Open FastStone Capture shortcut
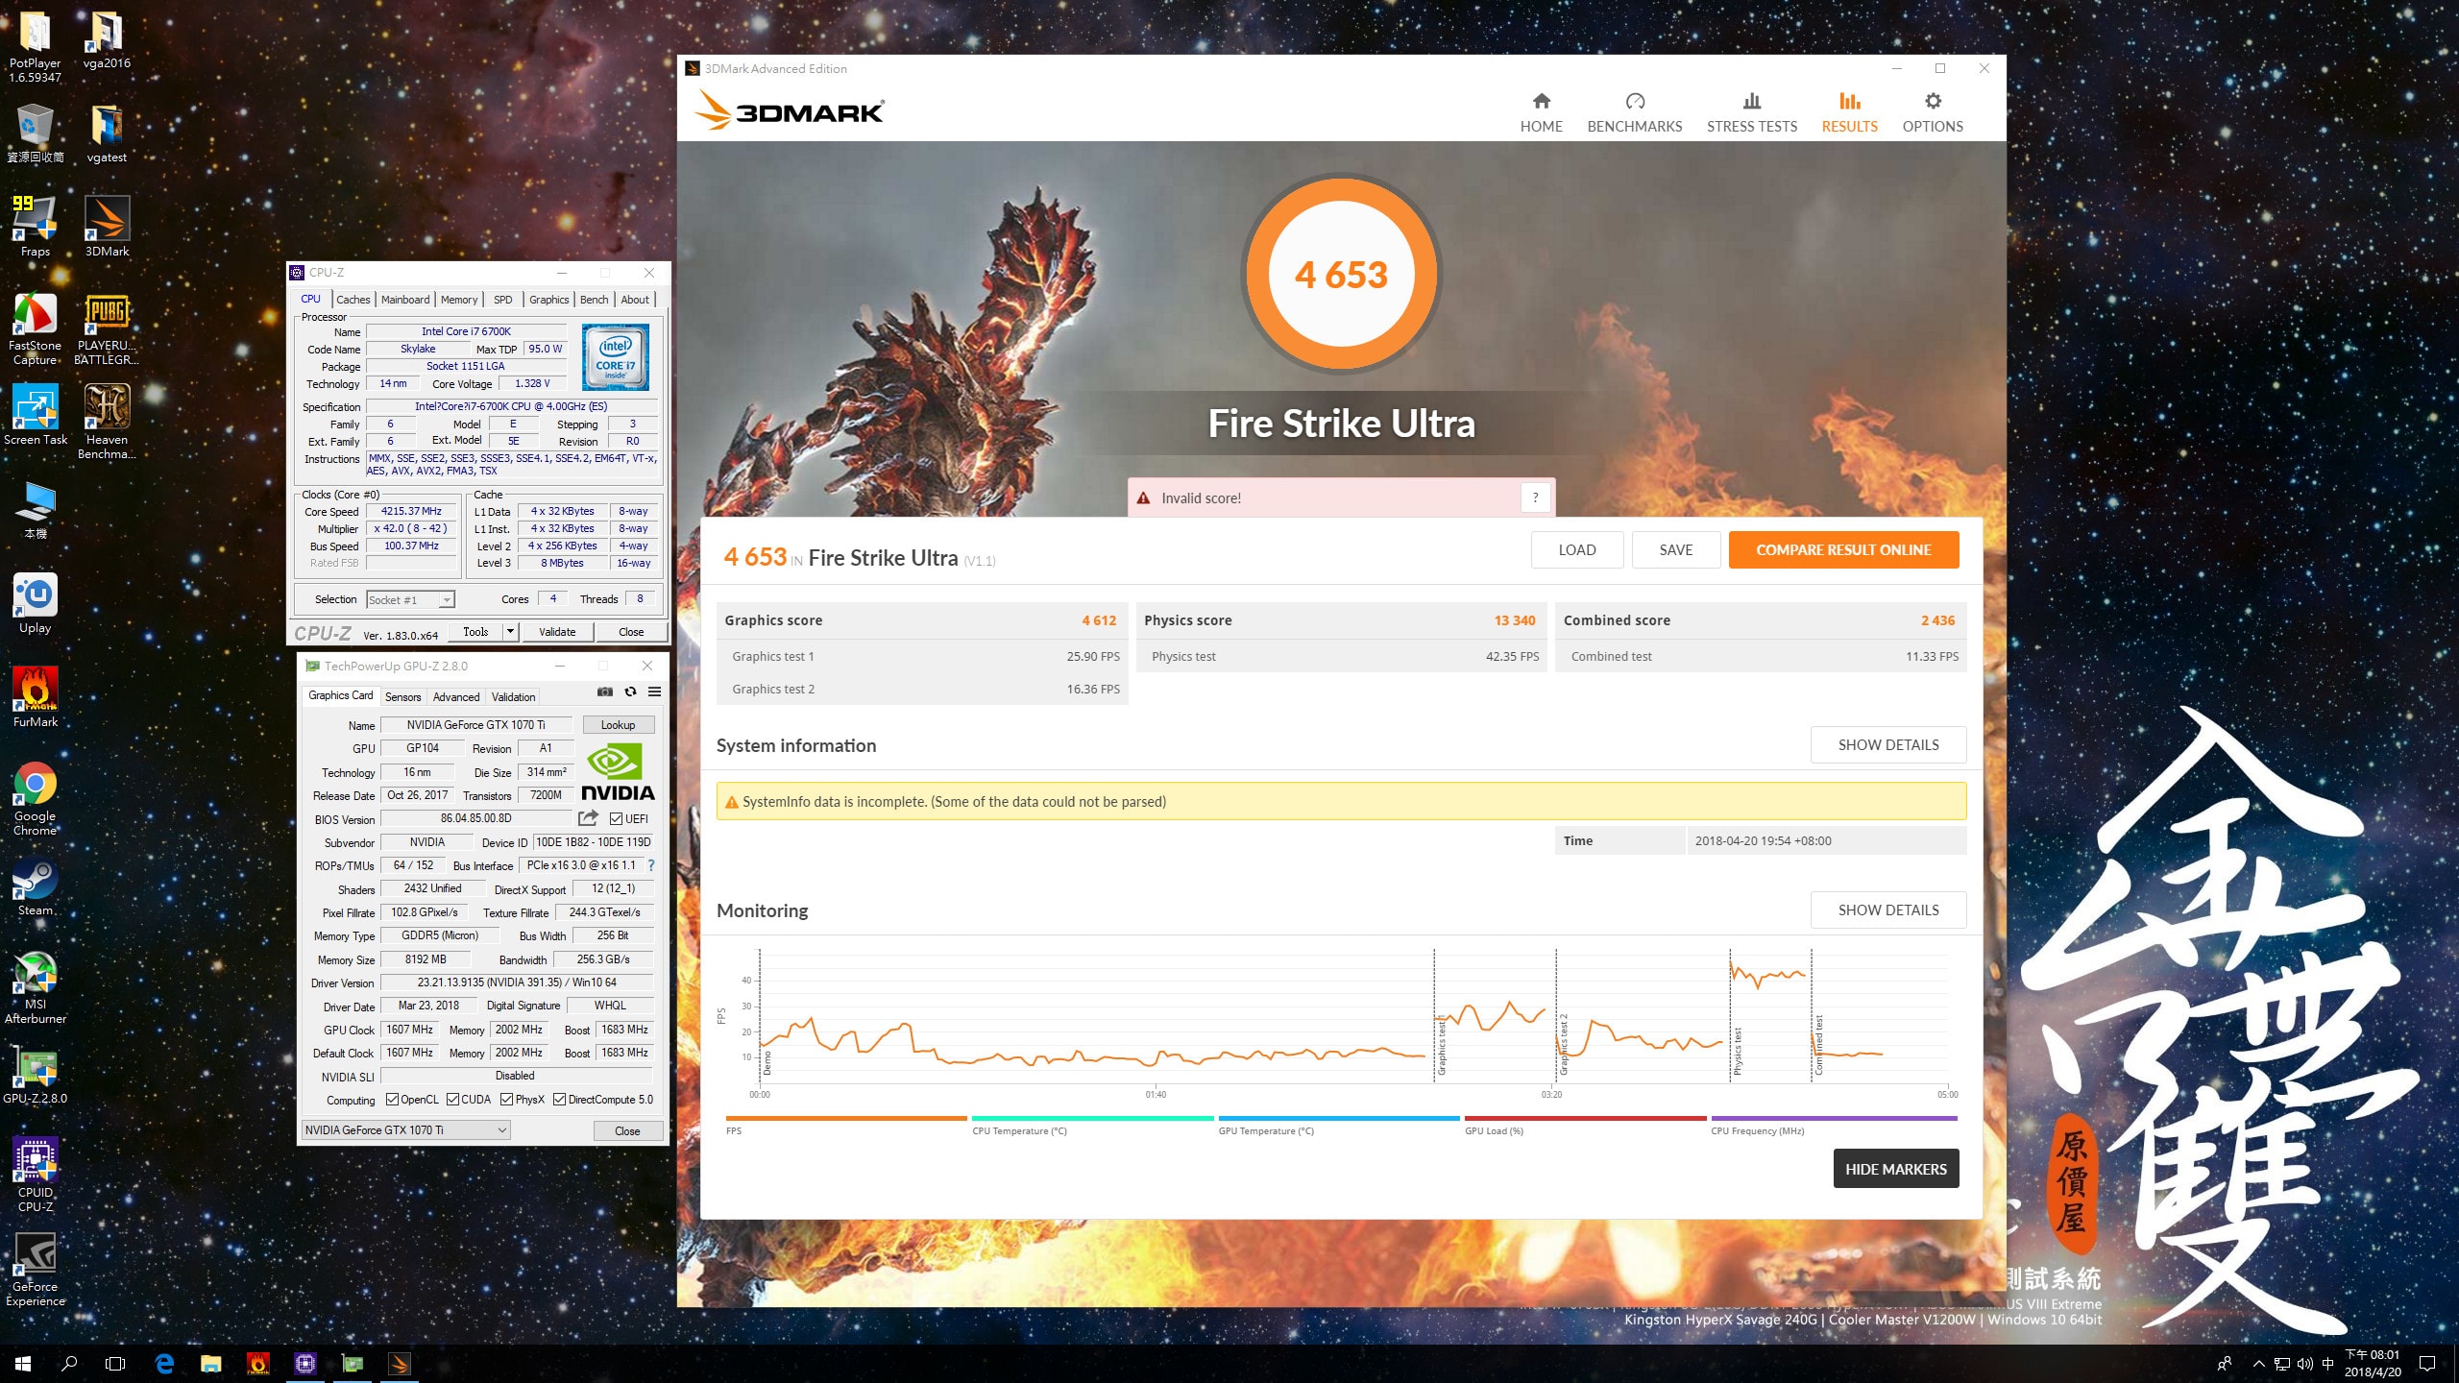The image size is (2459, 1383). [x=36, y=329]
